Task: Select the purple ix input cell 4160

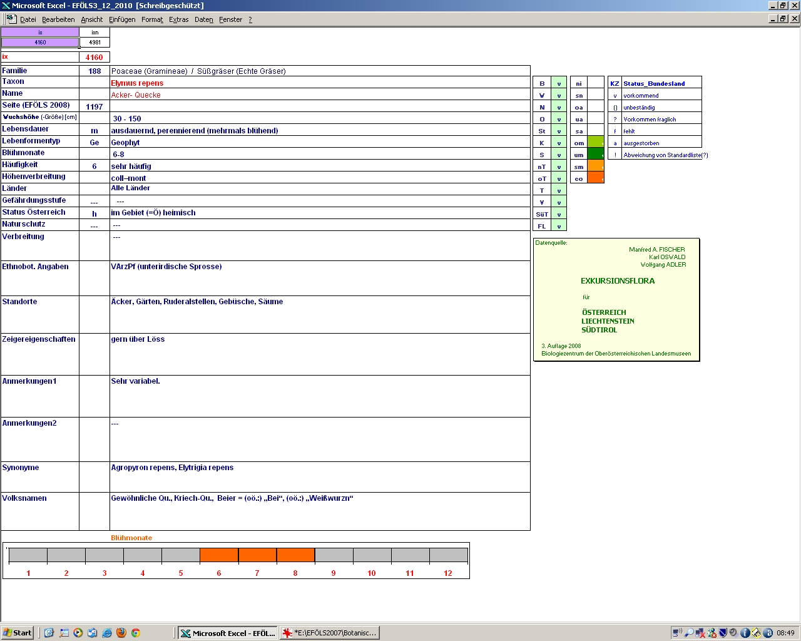Action: (40, 43)
